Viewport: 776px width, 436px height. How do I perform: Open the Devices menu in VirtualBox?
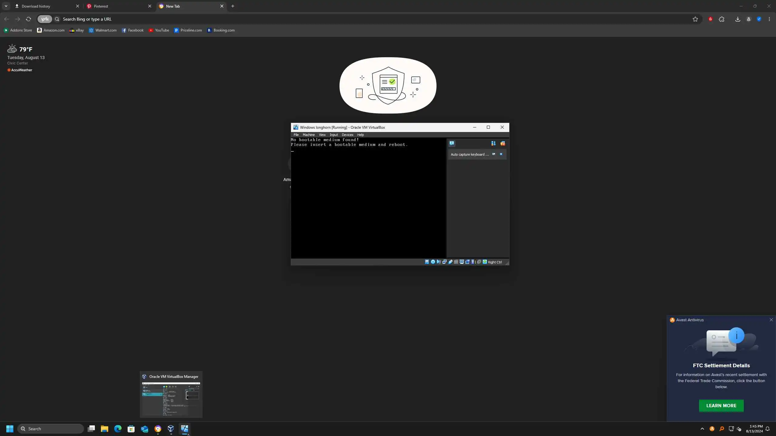click(x=347, y=135)
